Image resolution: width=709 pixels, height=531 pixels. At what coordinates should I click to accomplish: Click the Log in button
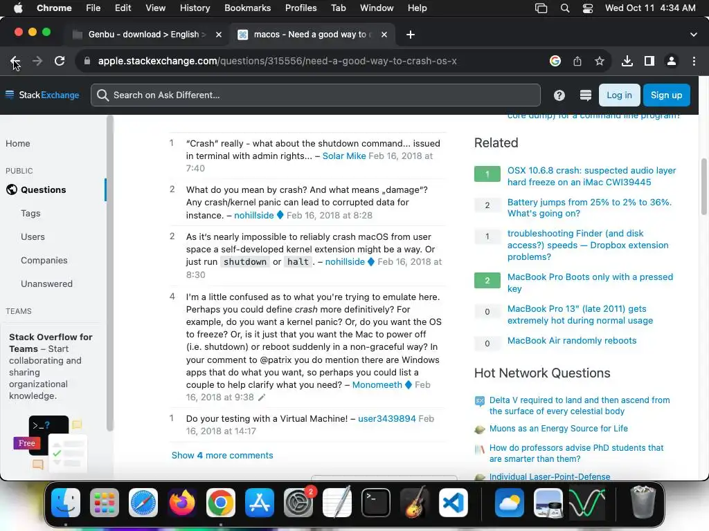click(619, 95)
